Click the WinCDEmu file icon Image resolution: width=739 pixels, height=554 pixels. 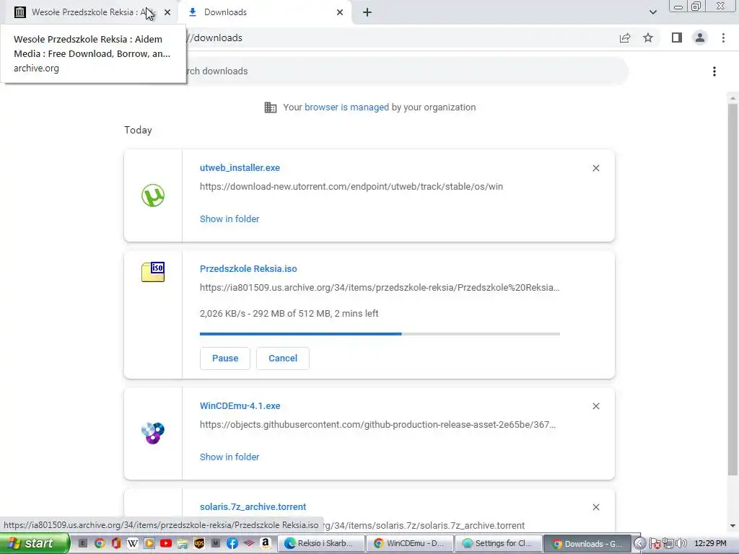[x=153, y=434]
